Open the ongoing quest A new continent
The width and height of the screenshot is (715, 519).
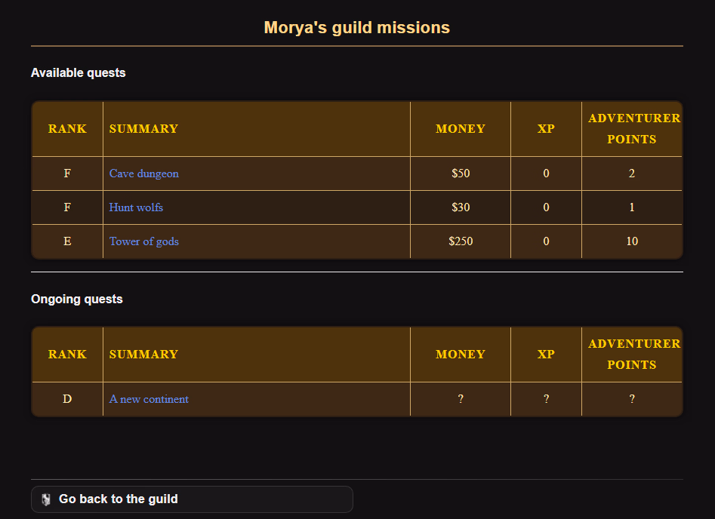point(149,399)
